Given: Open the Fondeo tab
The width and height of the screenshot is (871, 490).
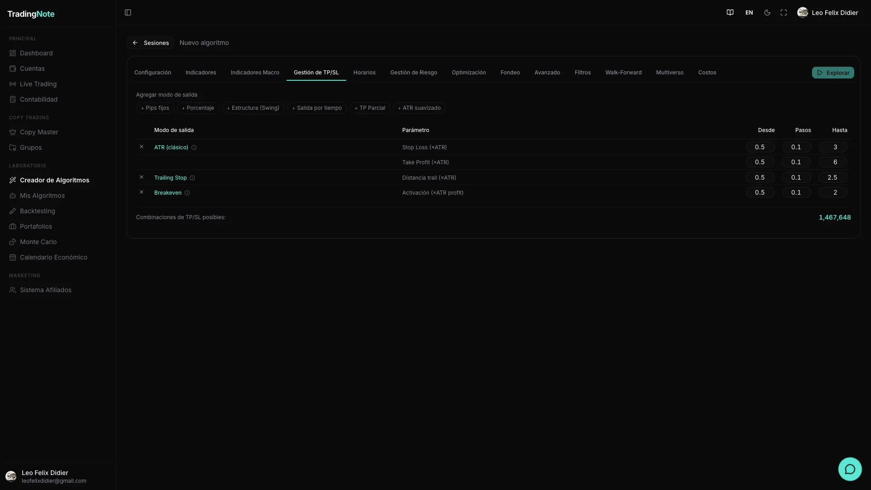Looking at the screenshot, I should (510, 73).
